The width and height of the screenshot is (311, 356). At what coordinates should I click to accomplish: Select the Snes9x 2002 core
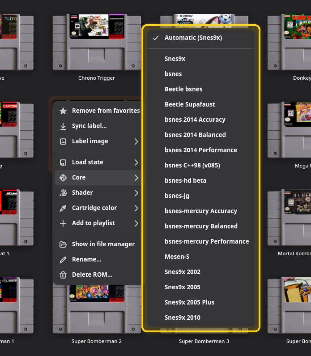click(x=200, y=272)
